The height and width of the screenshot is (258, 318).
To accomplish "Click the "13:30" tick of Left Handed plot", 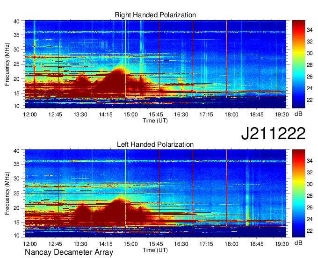I will click(80, 244).
